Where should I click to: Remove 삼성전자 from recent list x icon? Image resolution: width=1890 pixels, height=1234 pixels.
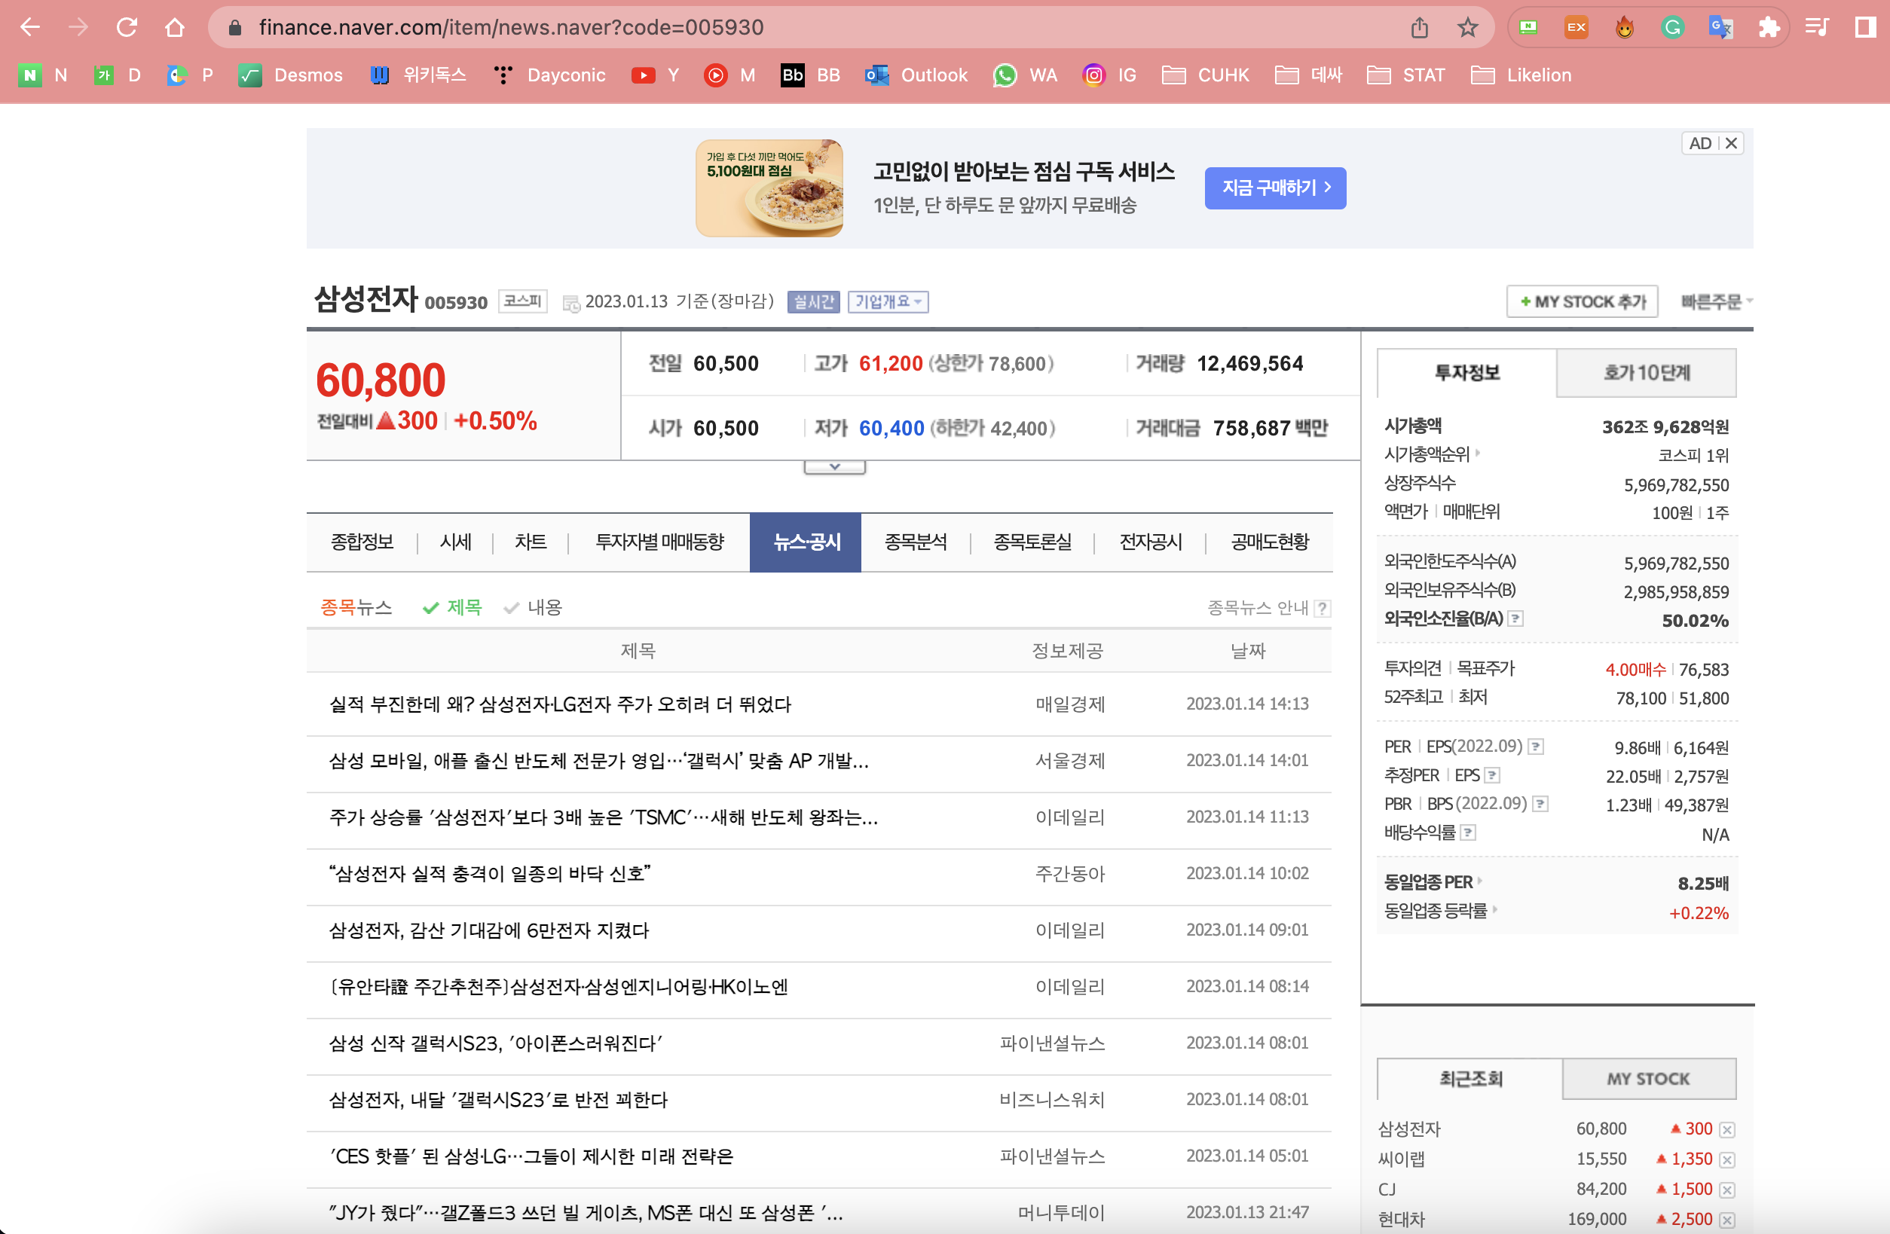[1727, 1129]
